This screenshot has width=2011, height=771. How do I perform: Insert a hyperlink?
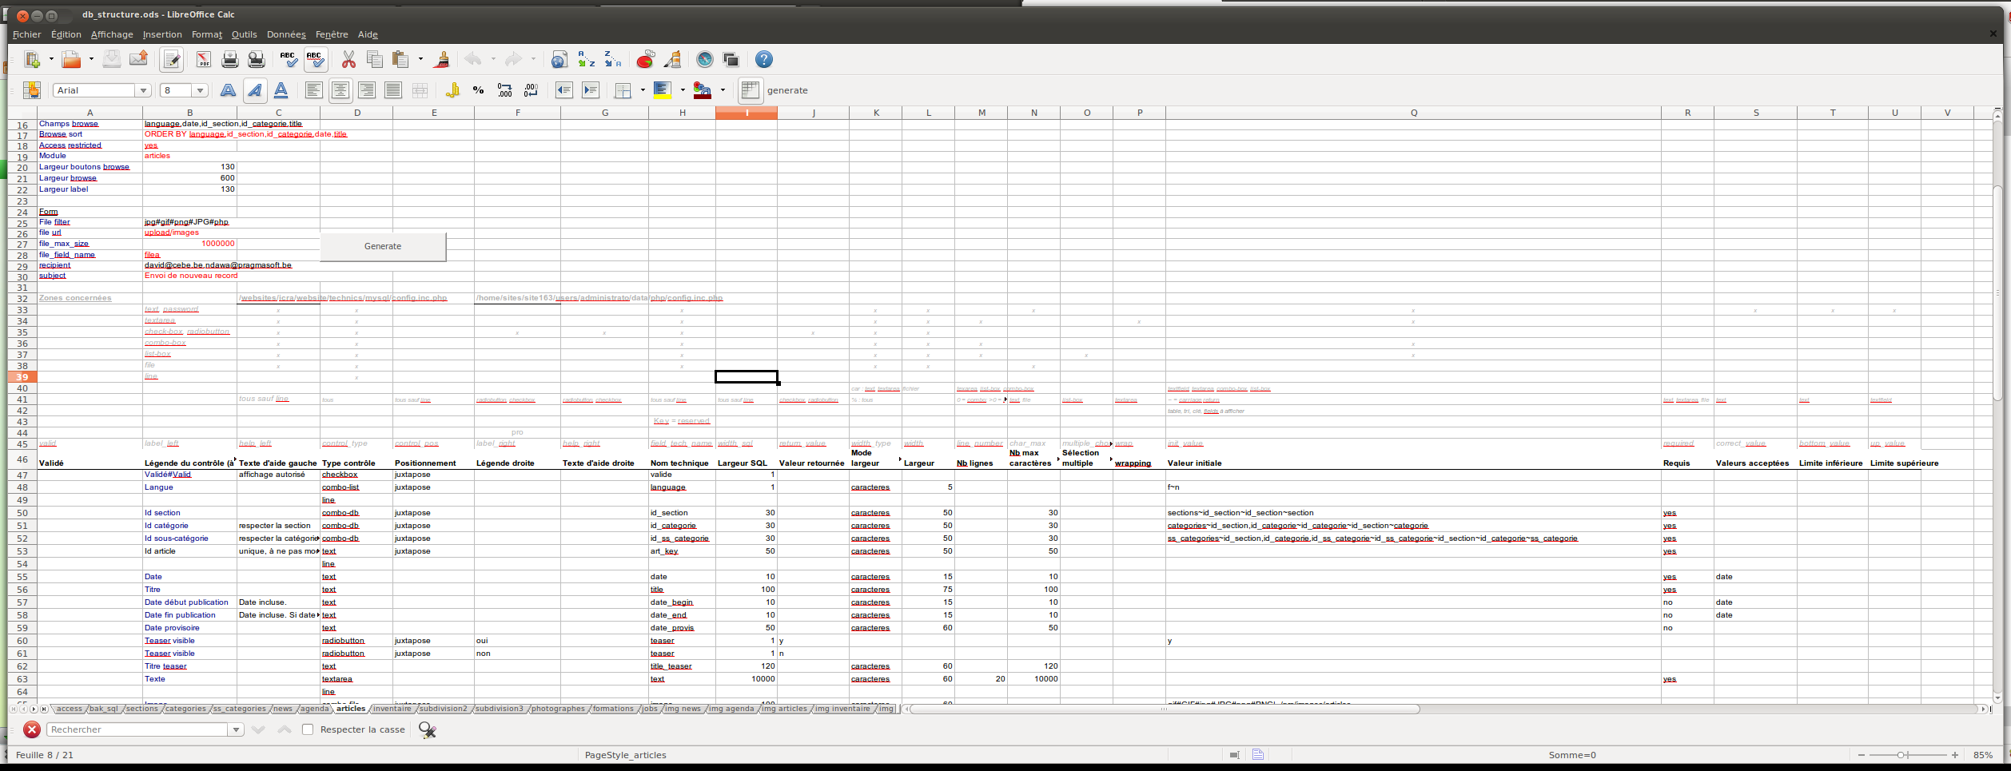tap(559, 59)
